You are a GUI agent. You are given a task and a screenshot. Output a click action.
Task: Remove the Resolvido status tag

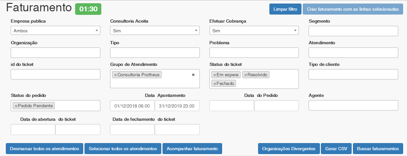[245, 75]
